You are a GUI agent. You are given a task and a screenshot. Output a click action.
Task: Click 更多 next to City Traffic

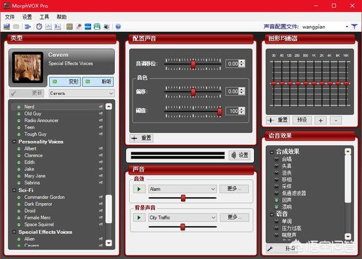click(234, 217)
